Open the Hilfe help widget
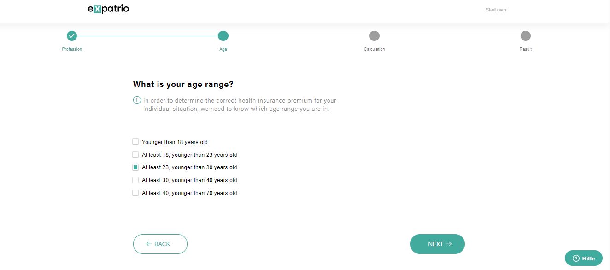The image size is (610, 270). [x=583, y=258]
